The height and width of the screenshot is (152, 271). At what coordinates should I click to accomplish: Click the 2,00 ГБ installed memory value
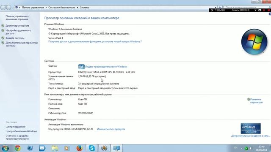click(x=92, y=76)
